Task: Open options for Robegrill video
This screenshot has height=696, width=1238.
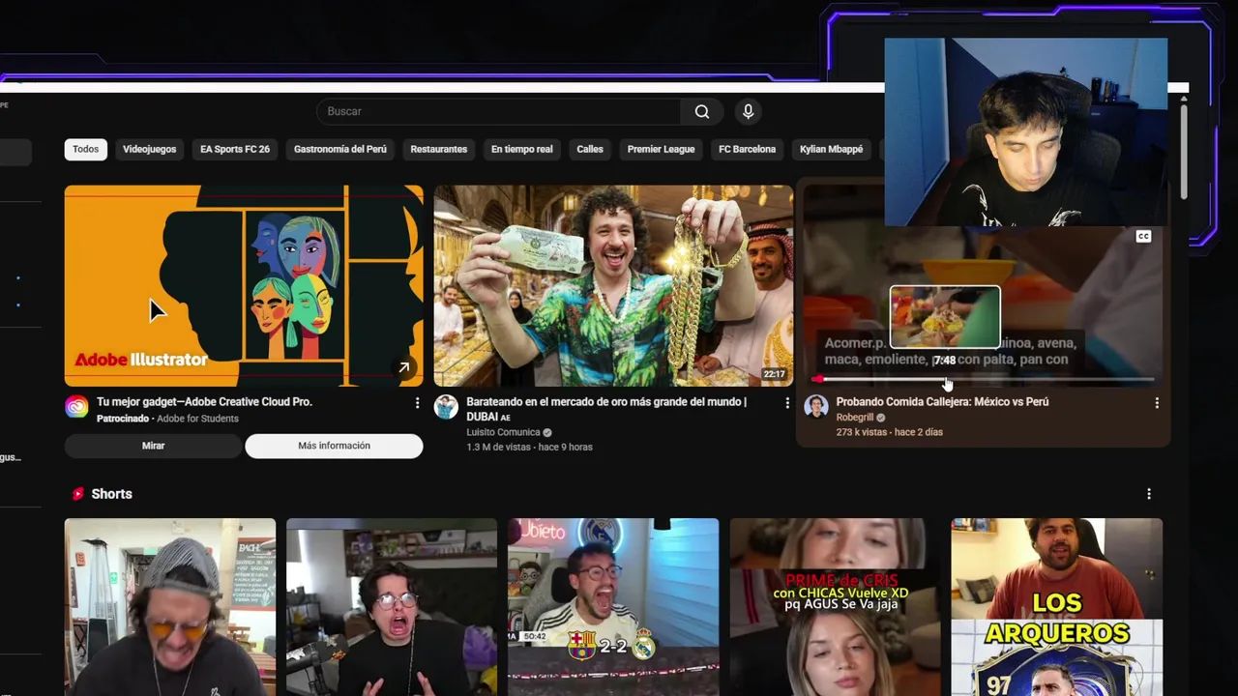Action: pyautogui.click(x=1157, y=402)
